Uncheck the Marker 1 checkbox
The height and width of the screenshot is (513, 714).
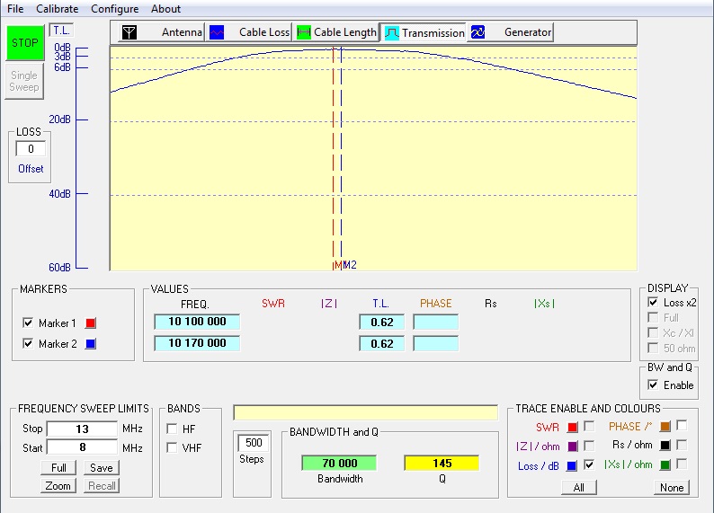point(28,323)
